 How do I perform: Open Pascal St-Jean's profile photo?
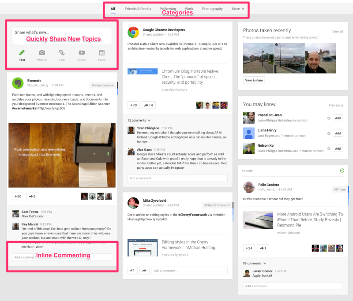click(x=249, y=118)
